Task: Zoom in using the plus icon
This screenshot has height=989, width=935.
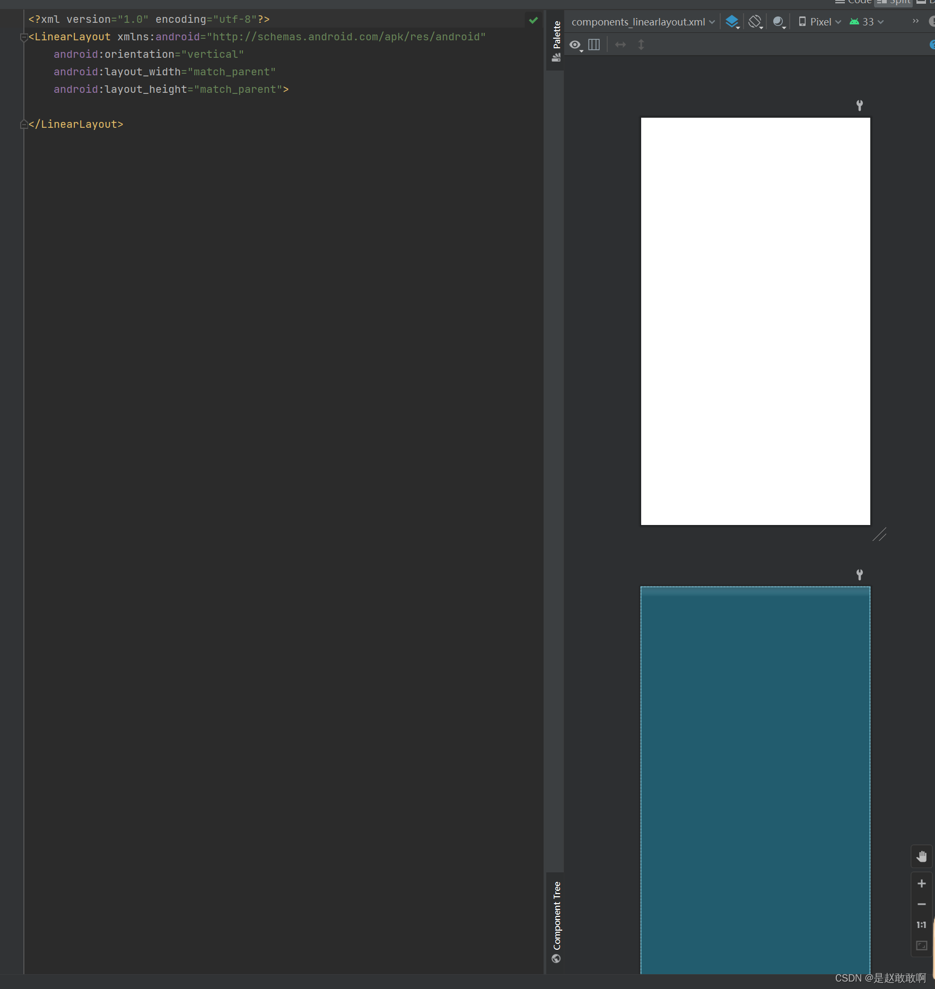Action: point(922,884)
